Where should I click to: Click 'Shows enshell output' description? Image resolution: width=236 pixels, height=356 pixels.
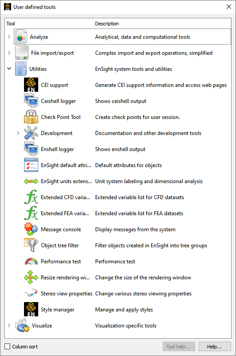pyautogui.click(x=120, y=149)
